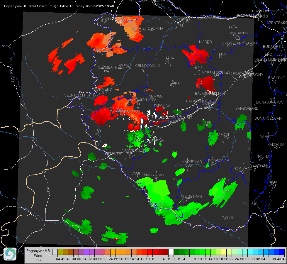This screenshot has height=264, width=287.
Task: Click the ESZTERGOM city label
Action: tap(263, 11)
